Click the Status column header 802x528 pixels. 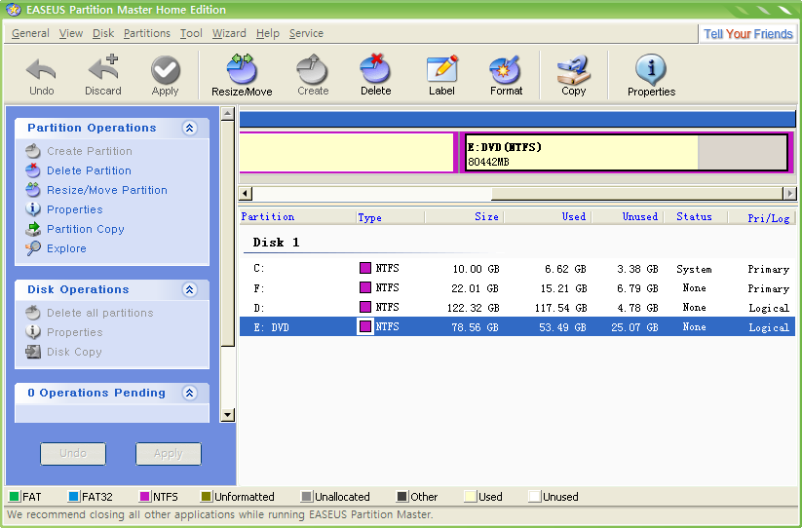click(696, 216)
